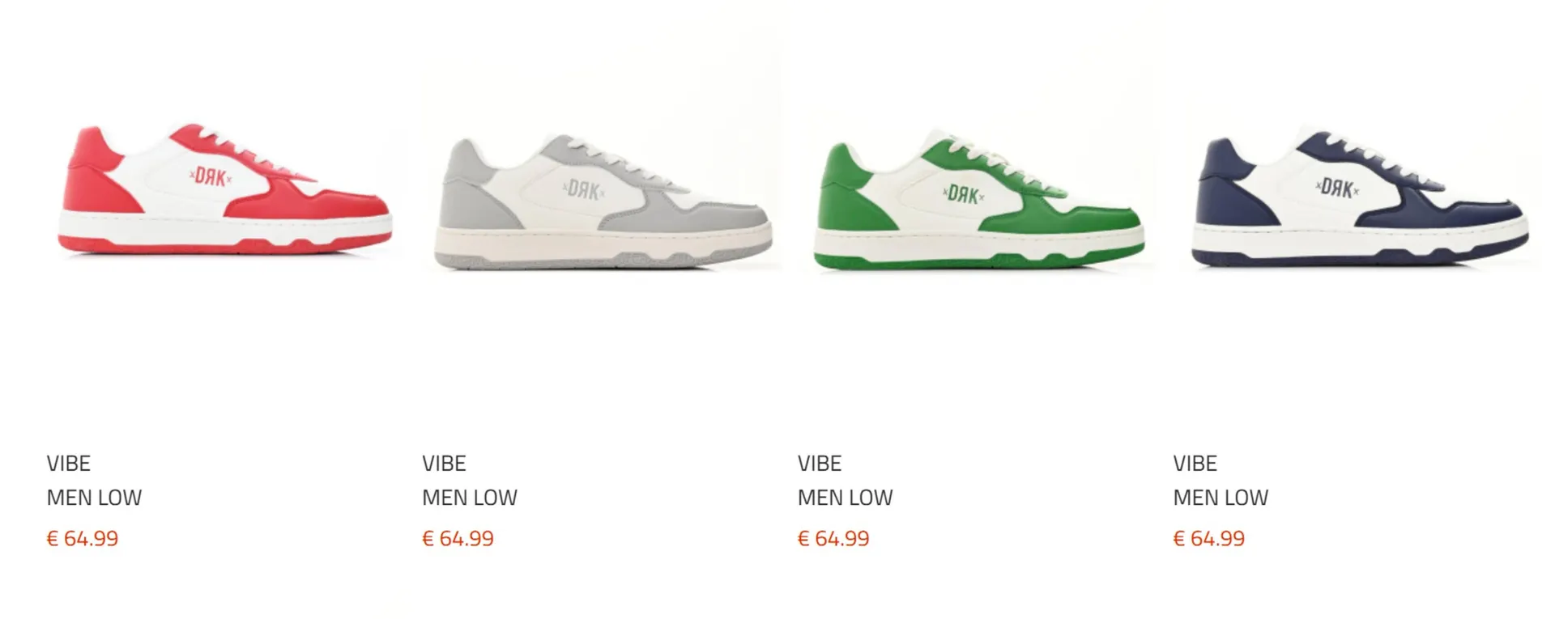
Task: Click the DRK logo on green sneaker
Action: point(964,195)
